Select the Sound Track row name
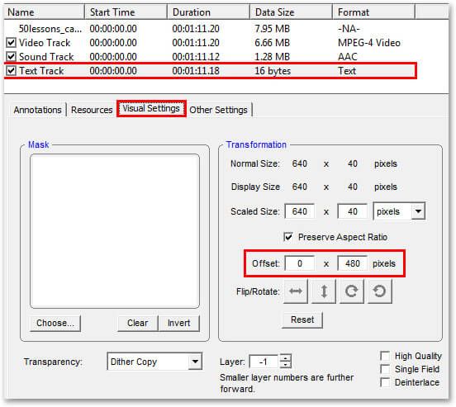Screen dimensions: 456x407 tap(46, 57)
